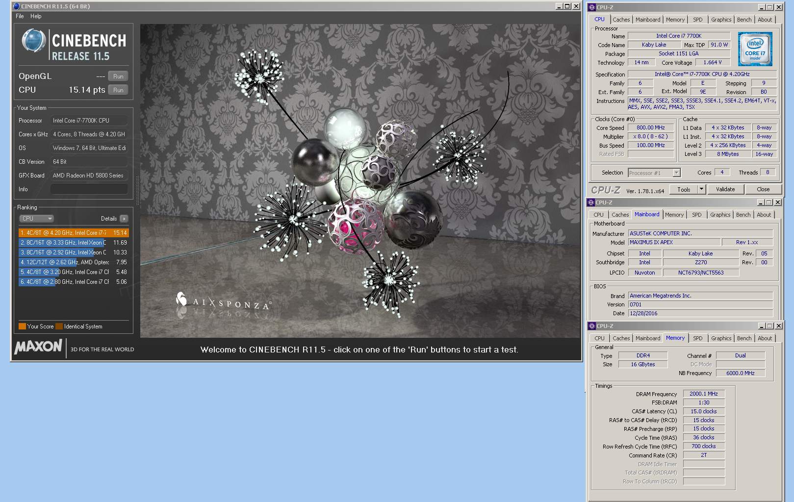Click the empty Info input field

coord(89,189)
